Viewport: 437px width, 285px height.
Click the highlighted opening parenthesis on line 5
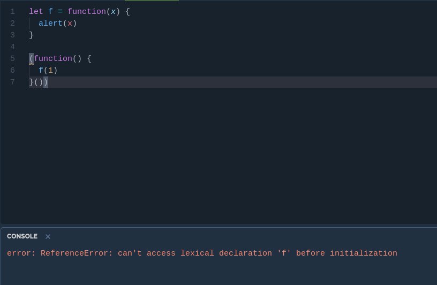pyautogui.click(x=31, y=59)
